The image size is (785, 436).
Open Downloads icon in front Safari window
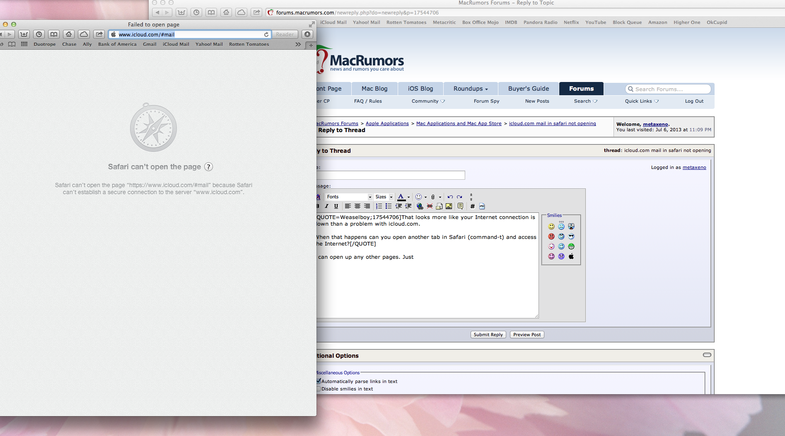coord(307,34)
